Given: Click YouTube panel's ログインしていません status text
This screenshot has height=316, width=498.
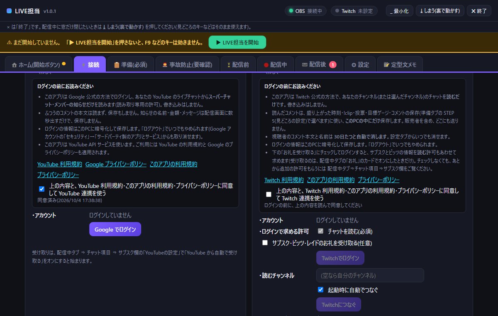Looking at the screenshot, I should click(x=110, y=215).
